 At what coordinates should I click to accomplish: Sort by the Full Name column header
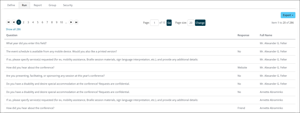(x=266, y=35)
